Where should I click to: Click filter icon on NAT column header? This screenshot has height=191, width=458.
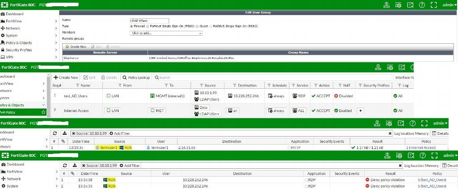click(340, 85)
